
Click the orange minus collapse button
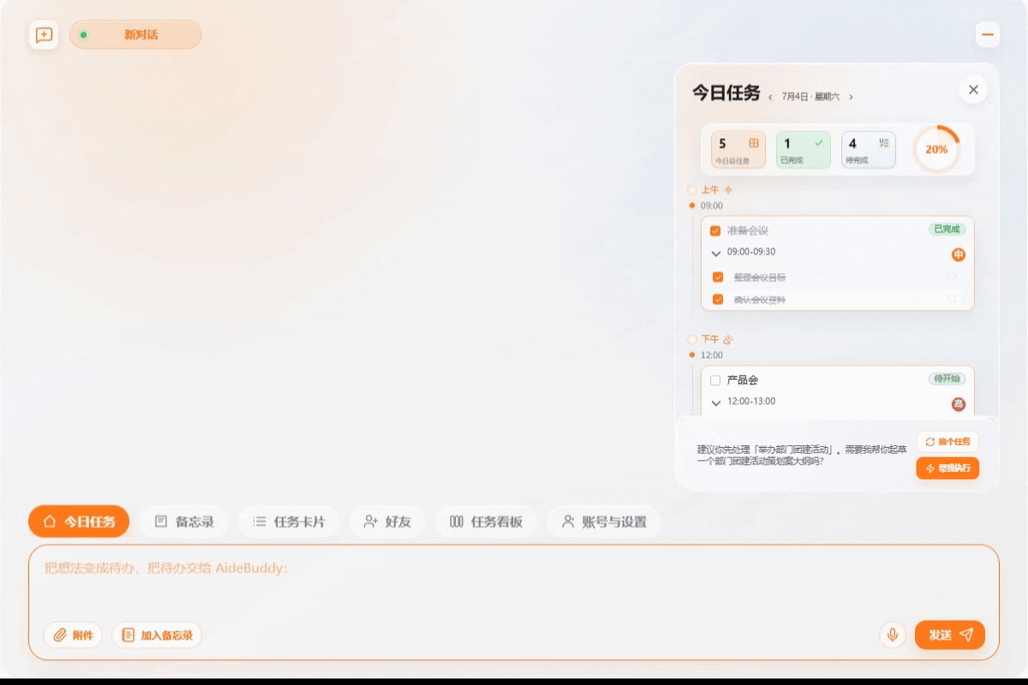988,35
